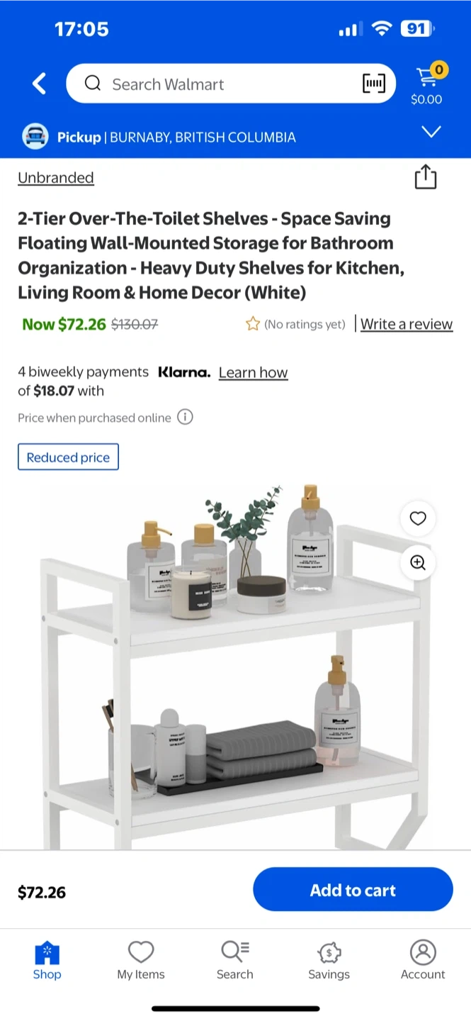The height and width of the screenshot is (1021, 471).
Task: Click Add to cart button
Action: click(353, 889)
